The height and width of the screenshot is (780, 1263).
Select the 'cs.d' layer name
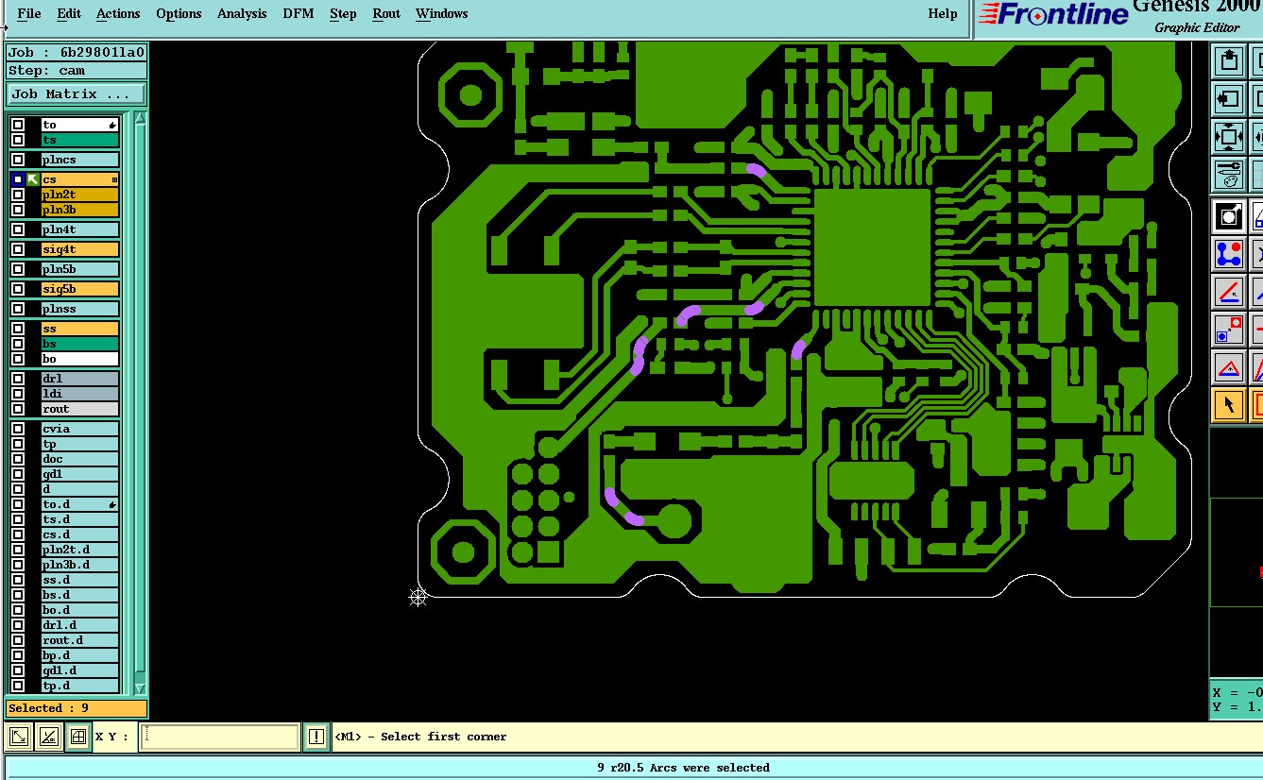point(80,534)
